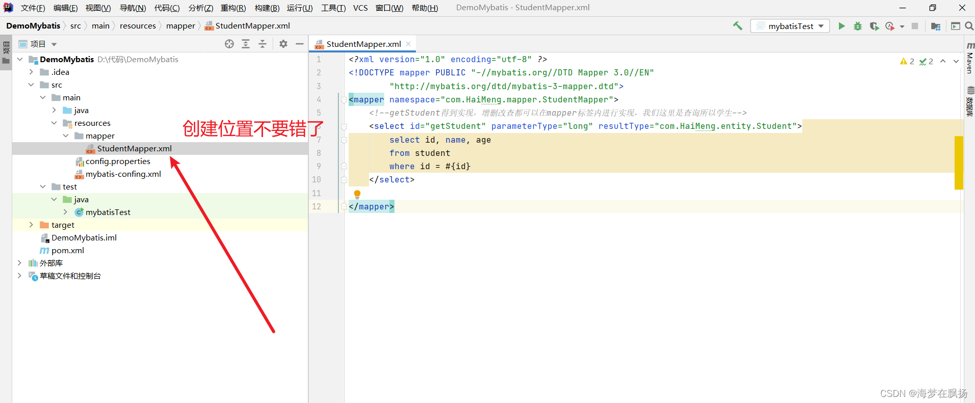Click the Build project hammer icon
The image size is (975, 403).
point(737,26)
